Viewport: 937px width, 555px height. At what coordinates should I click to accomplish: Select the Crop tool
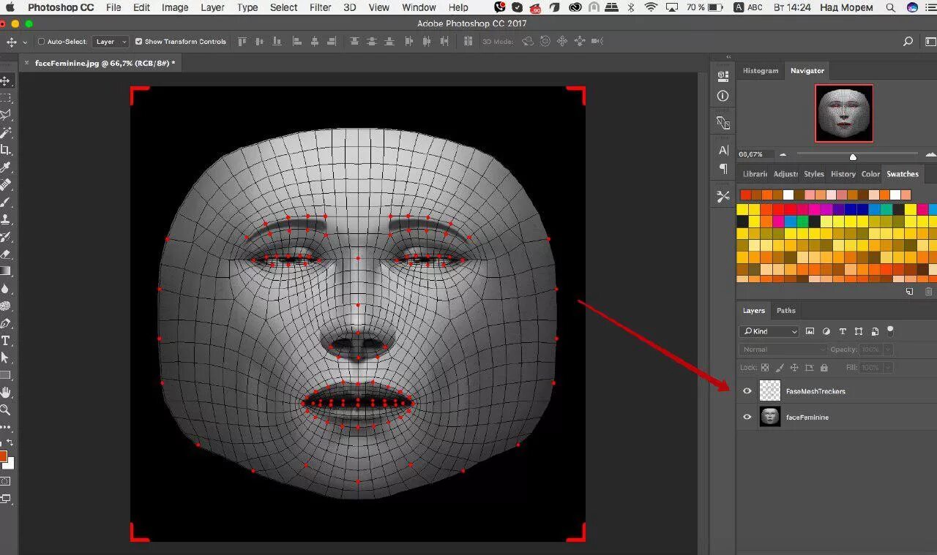(x=6, y=150)
